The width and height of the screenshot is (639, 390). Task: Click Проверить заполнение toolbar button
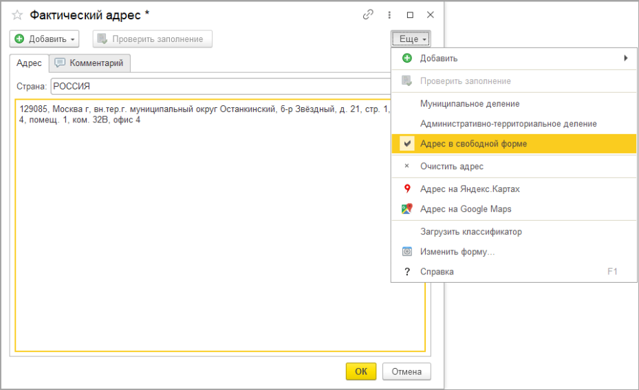[153, 39]
